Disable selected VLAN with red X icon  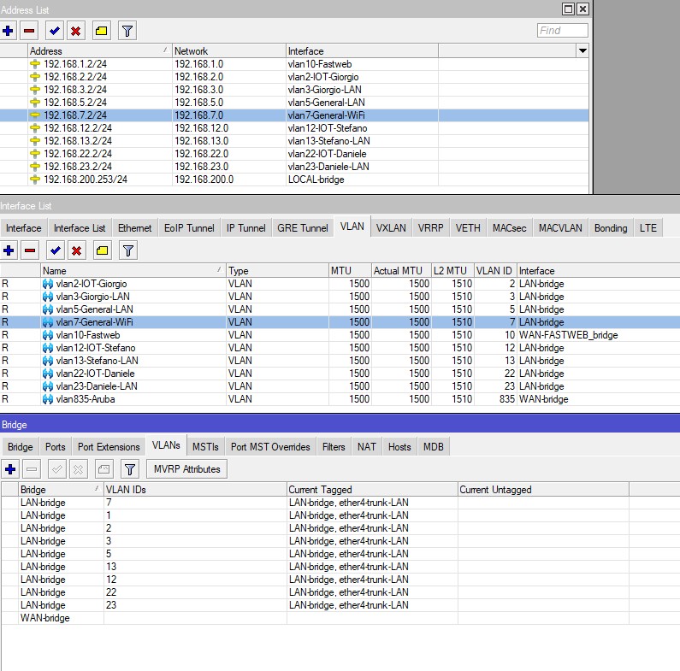tap(76, 250)
